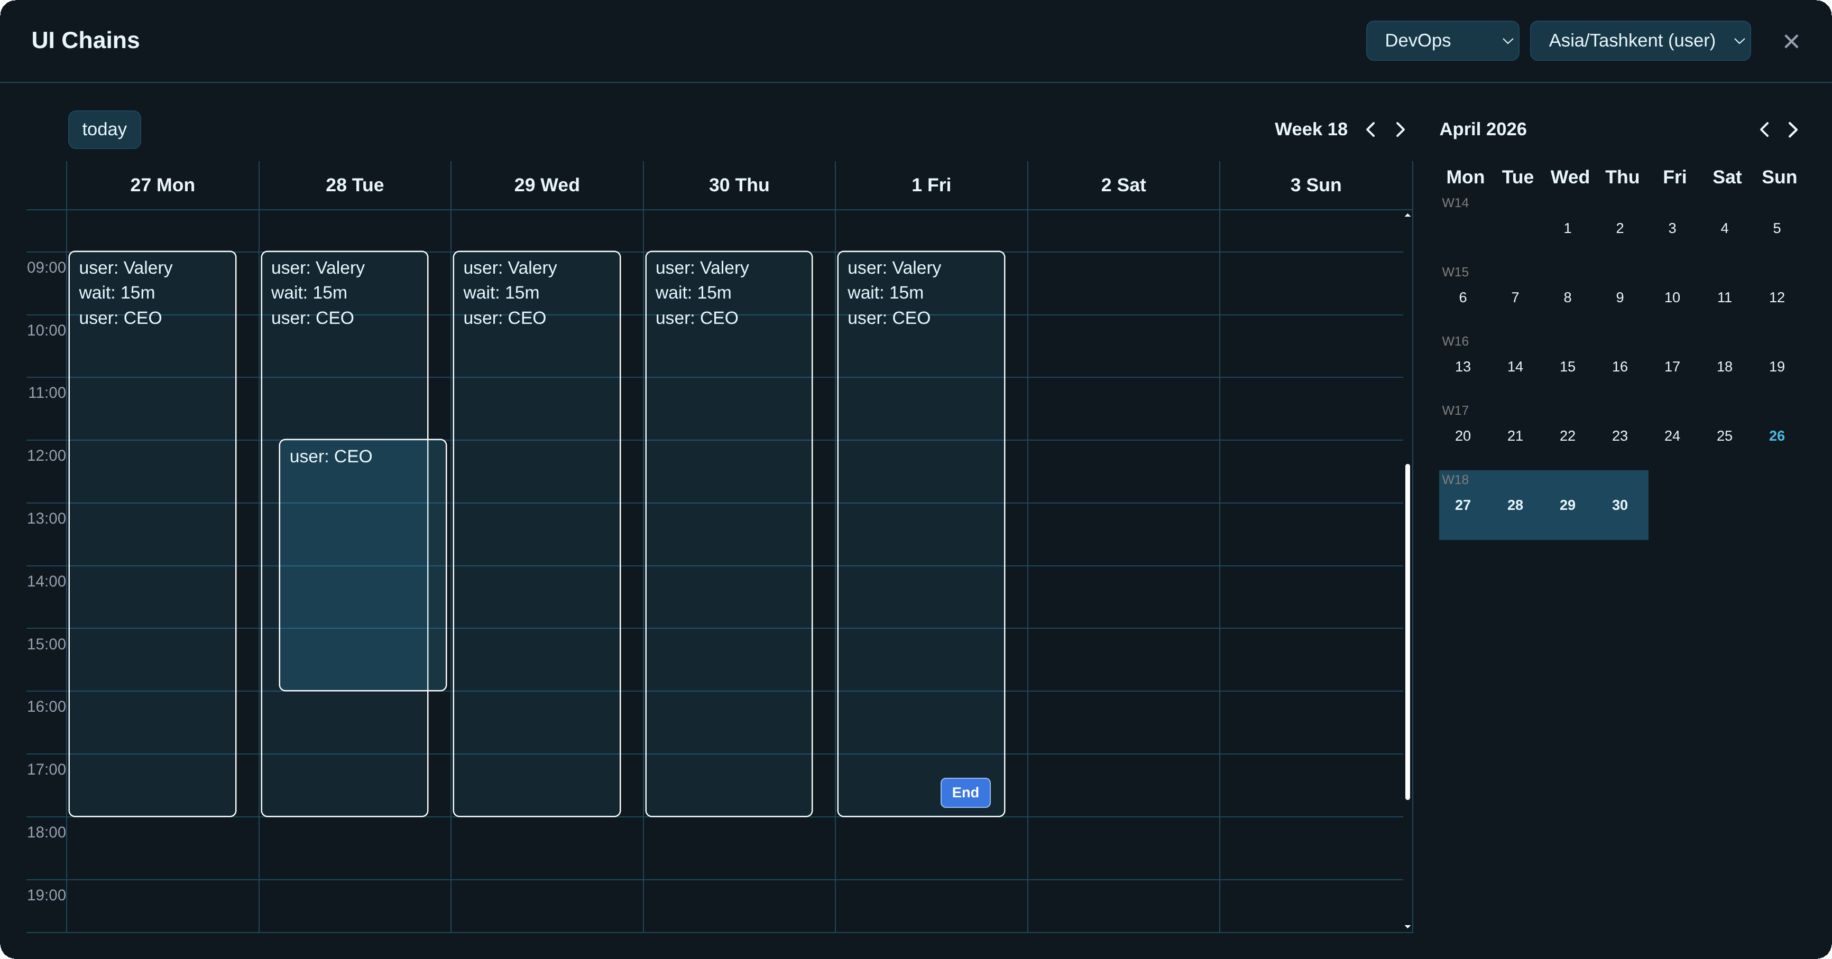Select April 30 in mini calendar
Viewport: 1832px width, 959px height.
(1620, 505)
